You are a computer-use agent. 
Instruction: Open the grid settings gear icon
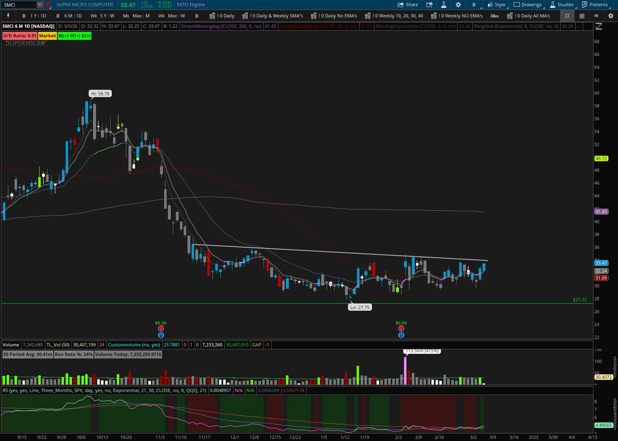[x=610, y=16]
